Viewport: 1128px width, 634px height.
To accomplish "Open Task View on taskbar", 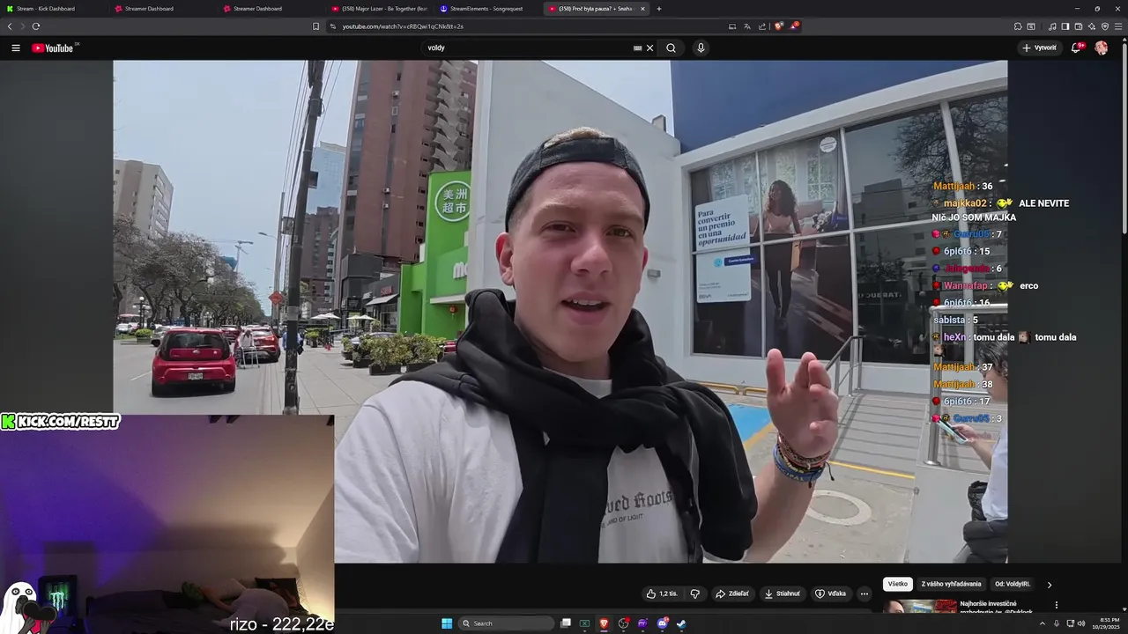I will tap(566, 623).
